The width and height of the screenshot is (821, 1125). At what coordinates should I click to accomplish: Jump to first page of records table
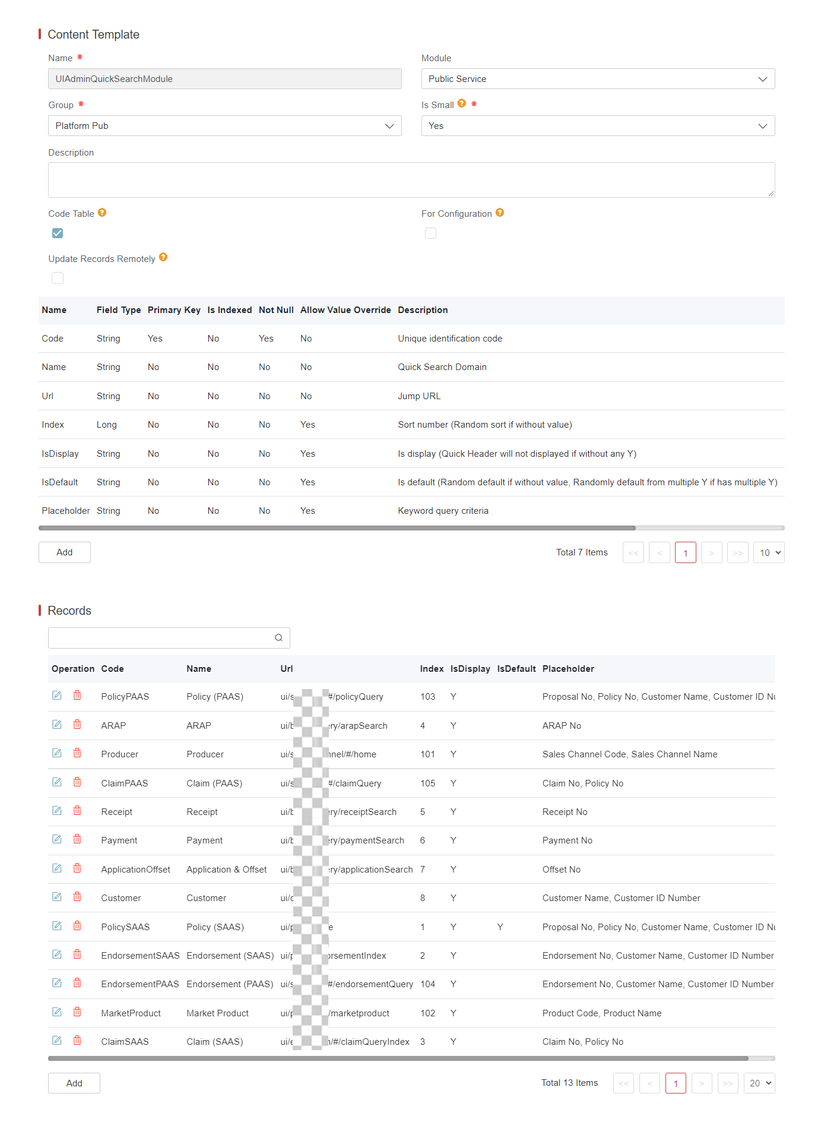click(x=624, y=1083)
